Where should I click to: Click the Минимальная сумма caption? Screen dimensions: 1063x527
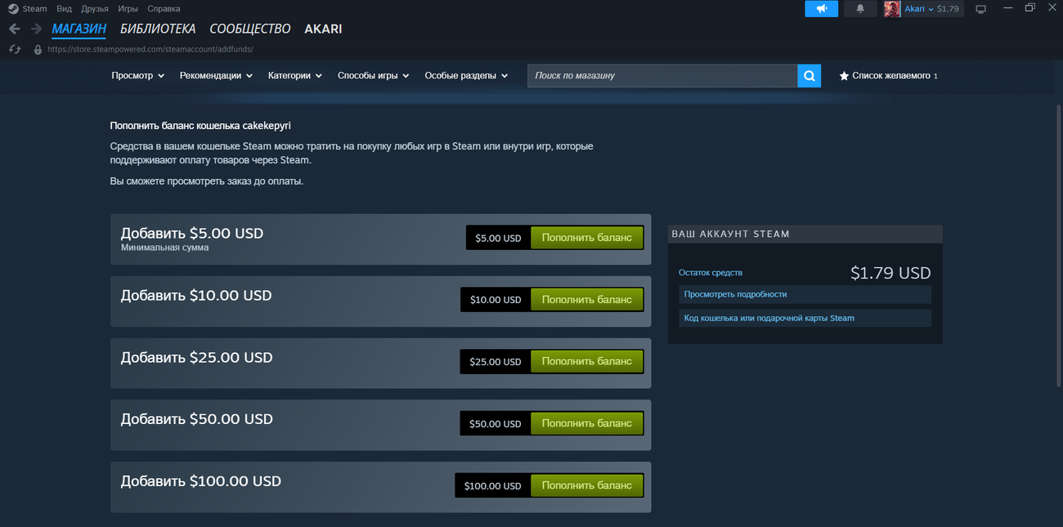pyautogui.click(x=164, y=248)
